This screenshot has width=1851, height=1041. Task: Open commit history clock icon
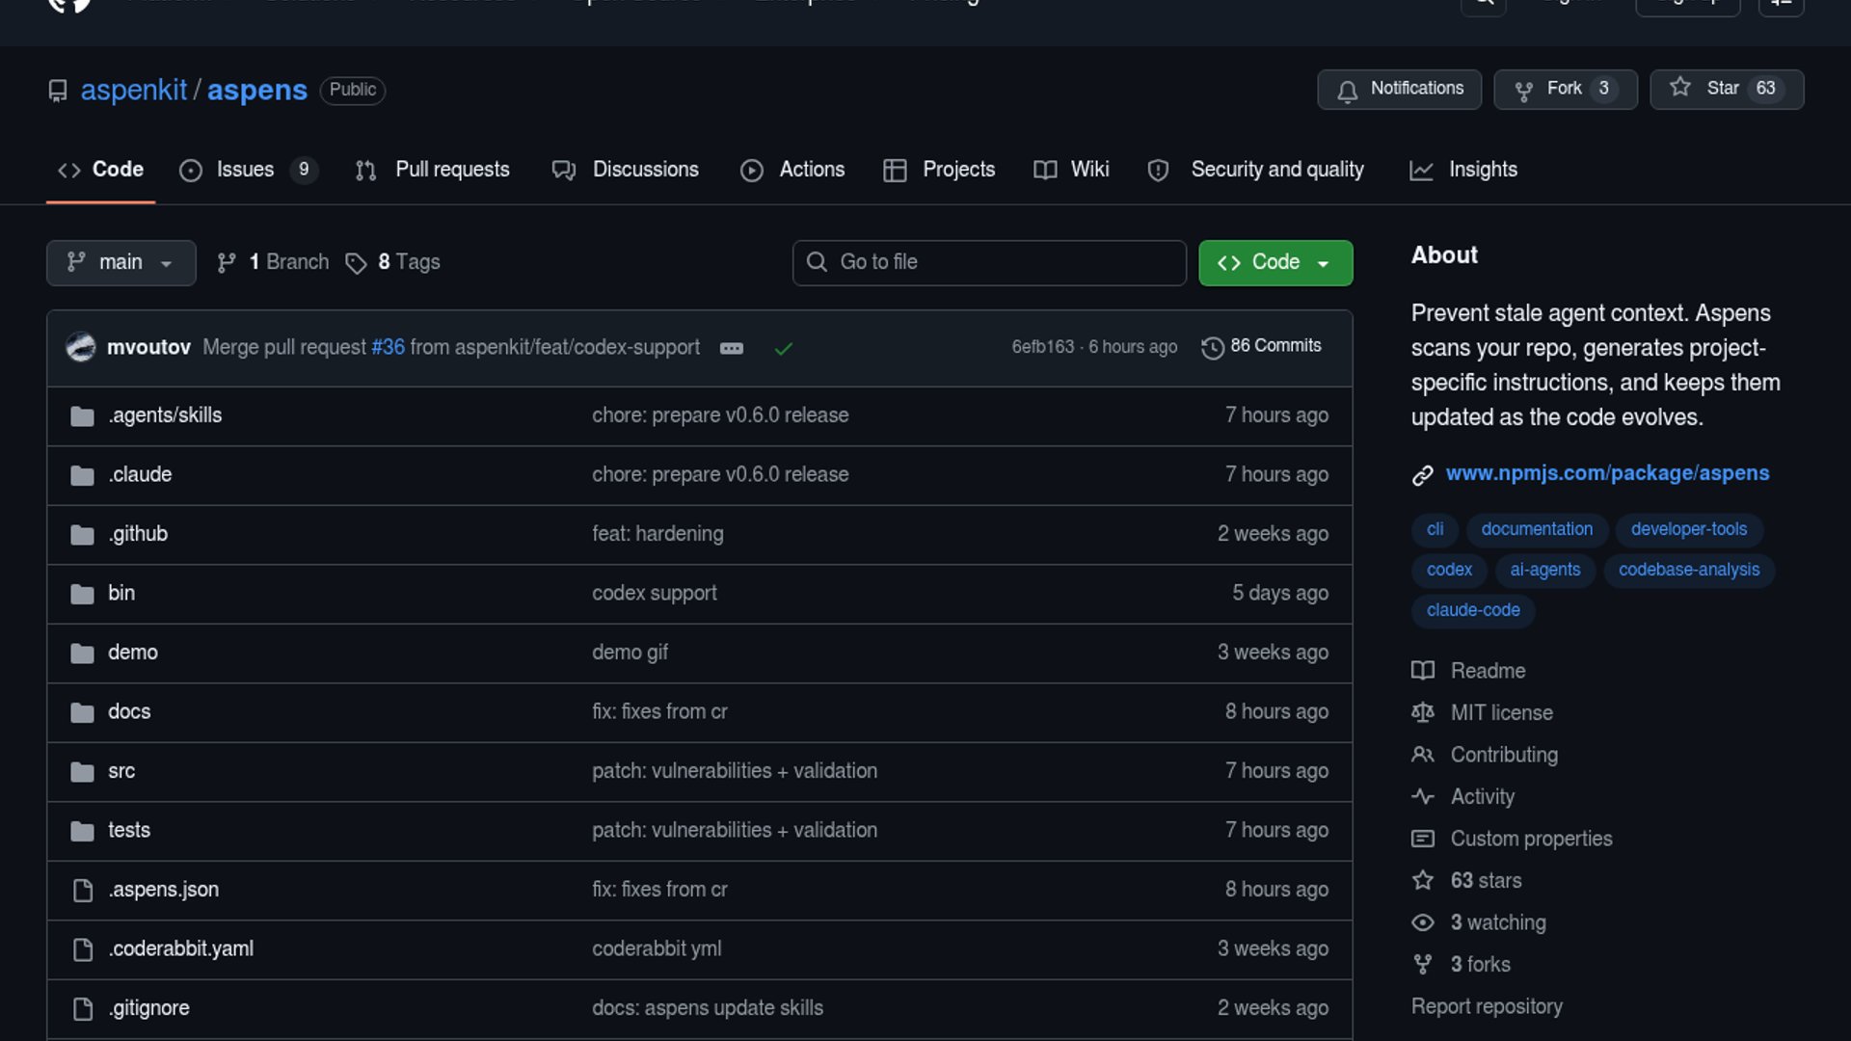point(1212,347)
